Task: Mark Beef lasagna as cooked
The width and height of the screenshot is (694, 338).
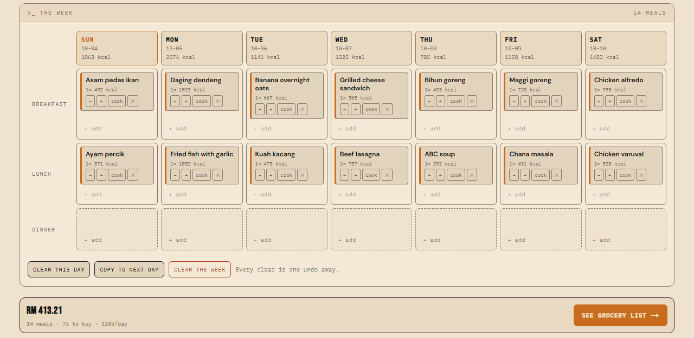Action: [x=371, y=175]
